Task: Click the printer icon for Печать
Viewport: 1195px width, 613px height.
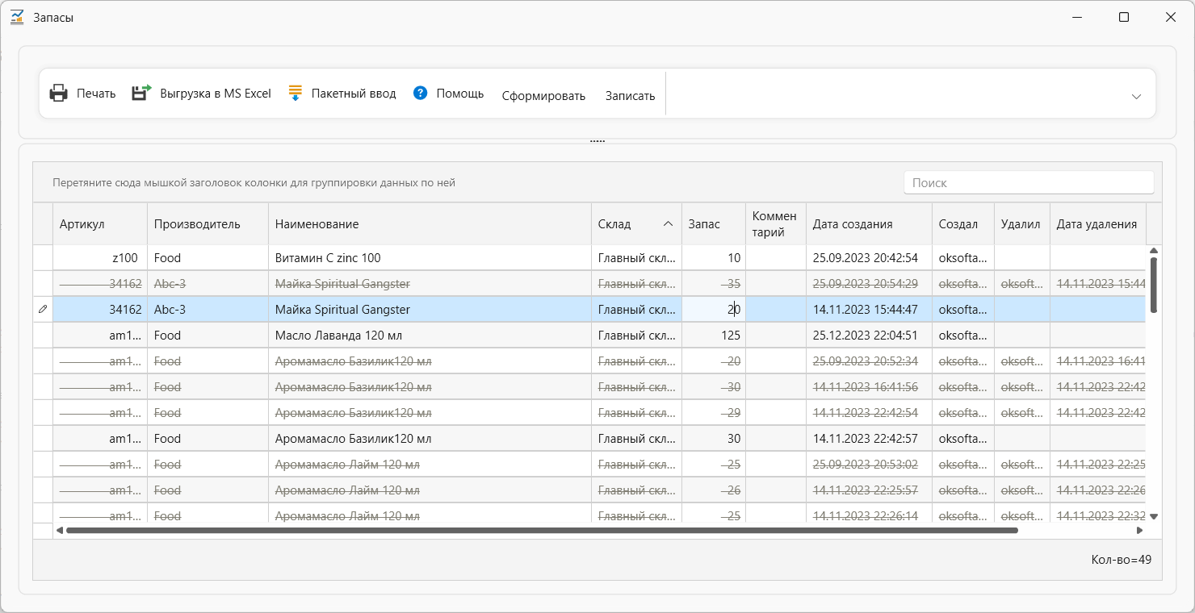Action: pos(59,93)
